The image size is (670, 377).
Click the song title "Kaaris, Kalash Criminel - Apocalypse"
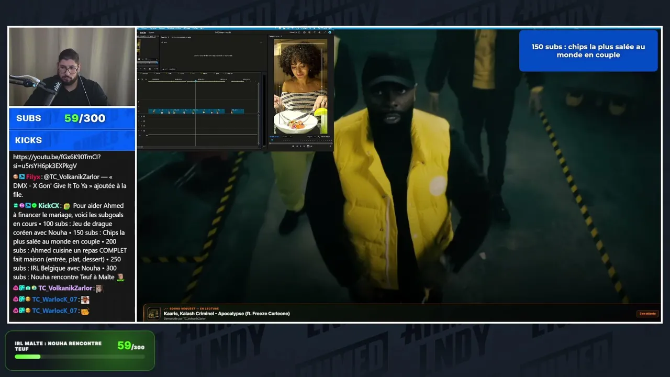pyautogui.click(x=227, y=314)
